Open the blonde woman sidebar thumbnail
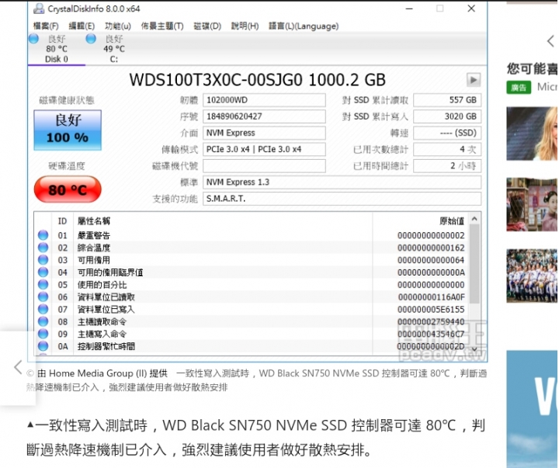The image size is (559, 468). [x=532, y=133]
